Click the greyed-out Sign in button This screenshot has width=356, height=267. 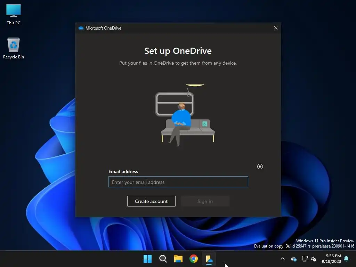click(205, 201)
